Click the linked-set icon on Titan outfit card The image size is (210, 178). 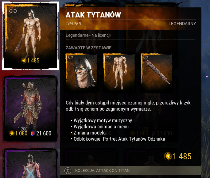(13, 11)
